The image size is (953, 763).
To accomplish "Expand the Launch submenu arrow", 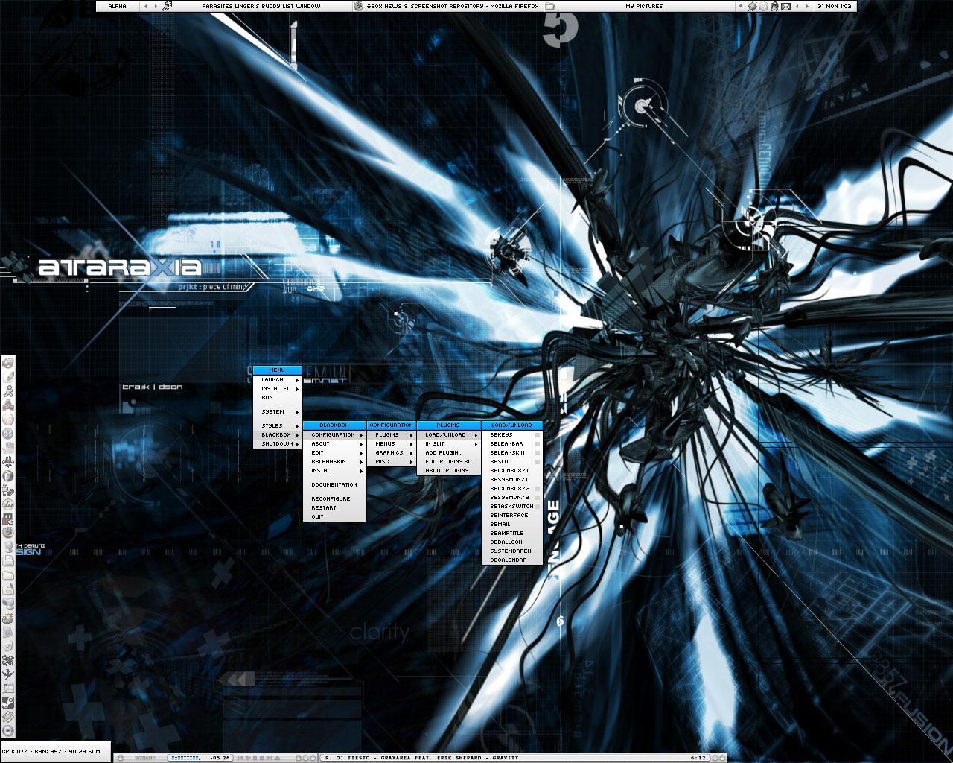I will 297,380.
